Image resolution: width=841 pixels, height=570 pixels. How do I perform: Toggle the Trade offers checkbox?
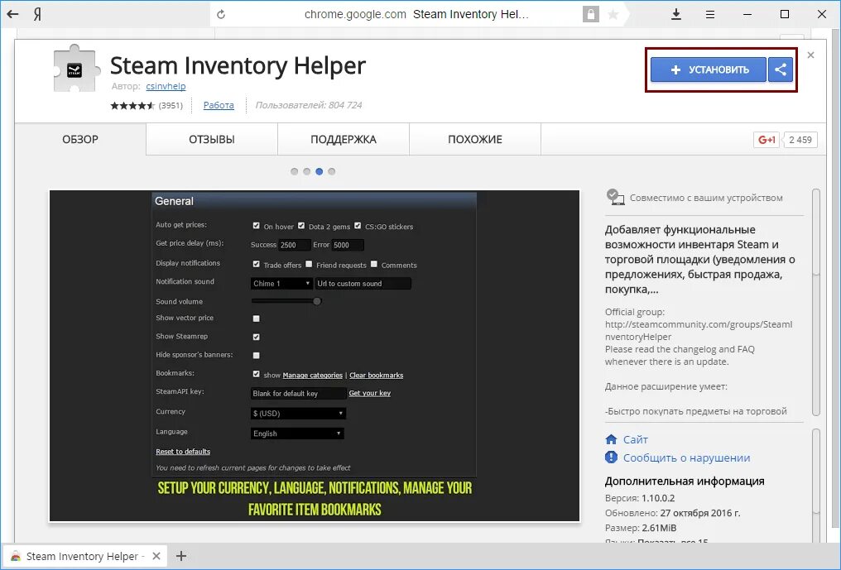point(257,265)
